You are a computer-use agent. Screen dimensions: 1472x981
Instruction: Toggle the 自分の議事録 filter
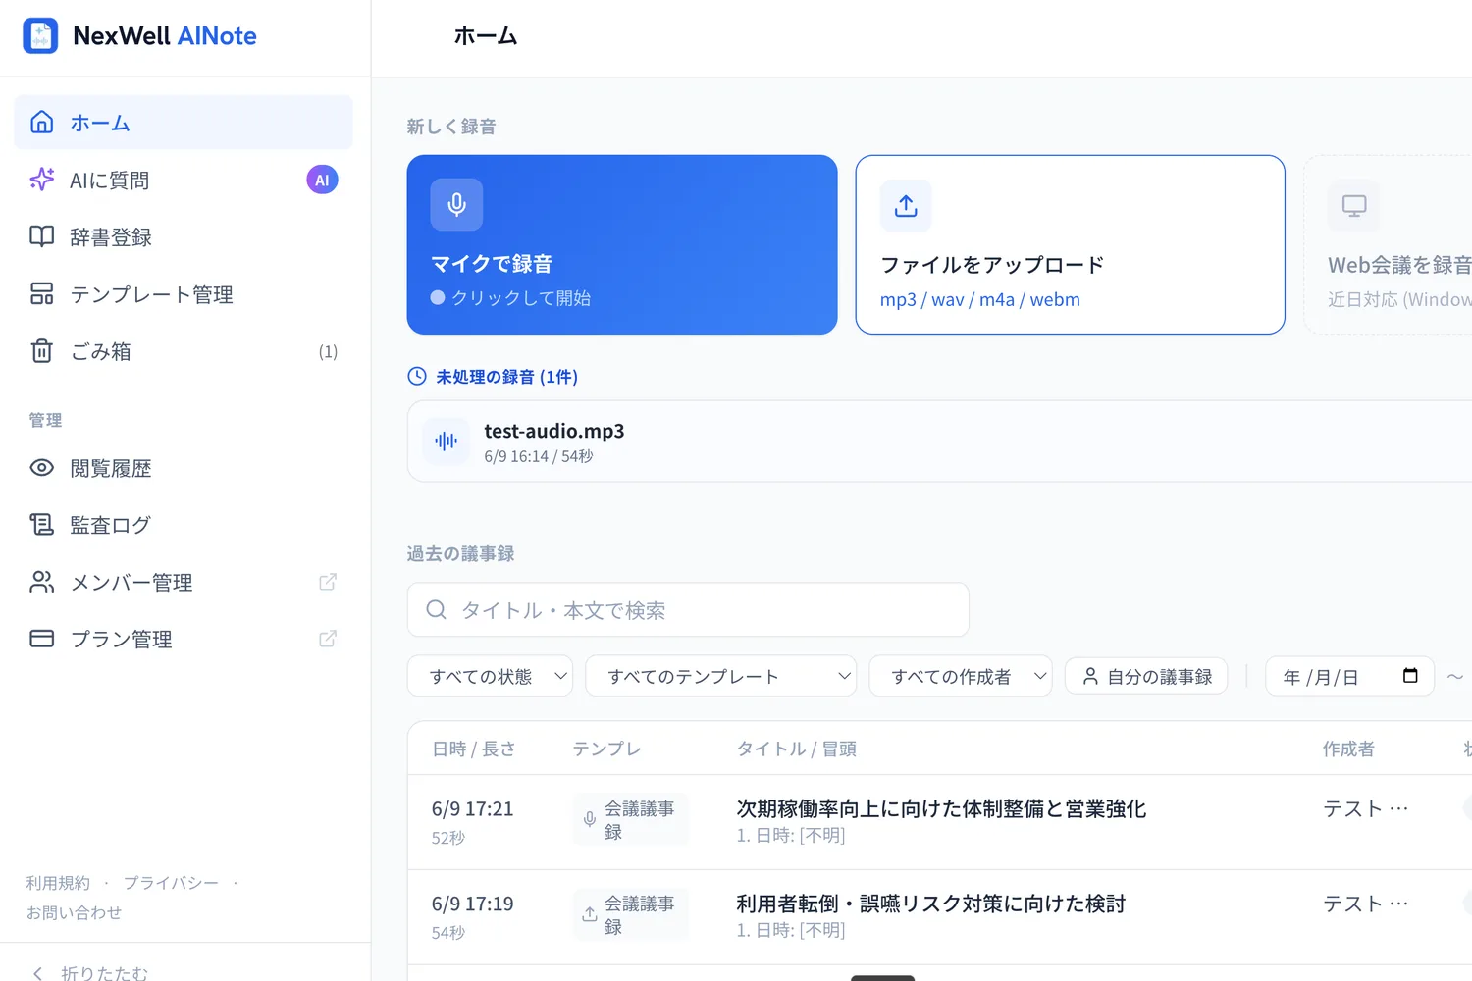(x=1146, y=676)
